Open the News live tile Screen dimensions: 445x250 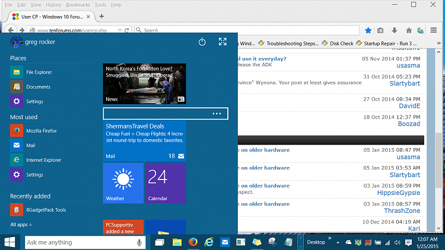coord(144,84)
